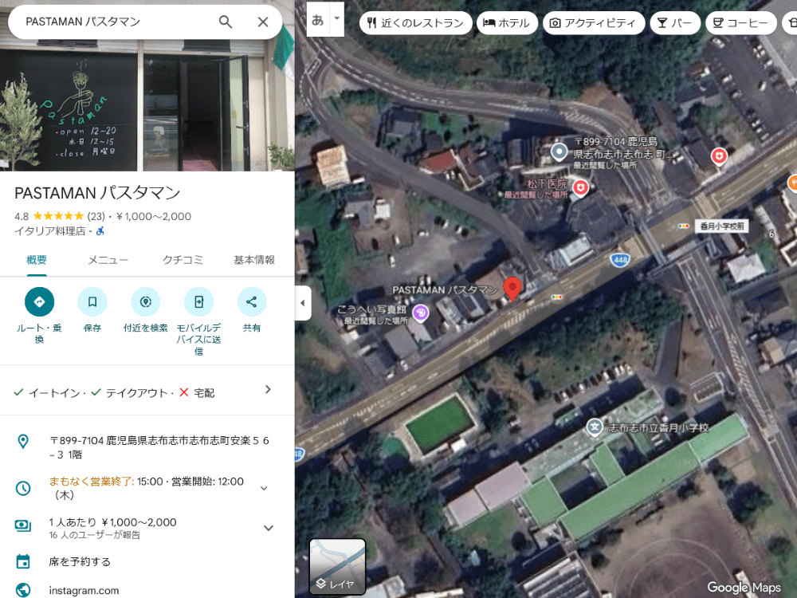Open directions with ルート・乗換 icon

(39, 302)
